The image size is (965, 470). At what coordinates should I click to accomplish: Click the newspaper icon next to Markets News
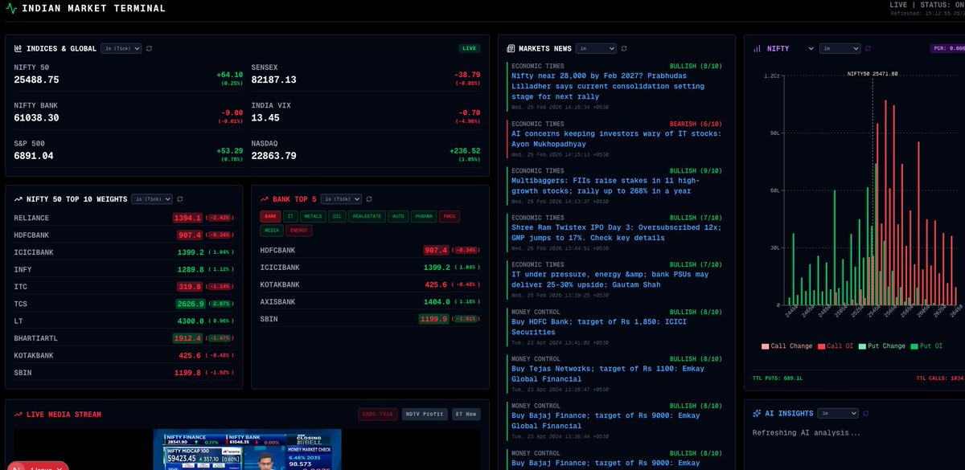[511, 48]
